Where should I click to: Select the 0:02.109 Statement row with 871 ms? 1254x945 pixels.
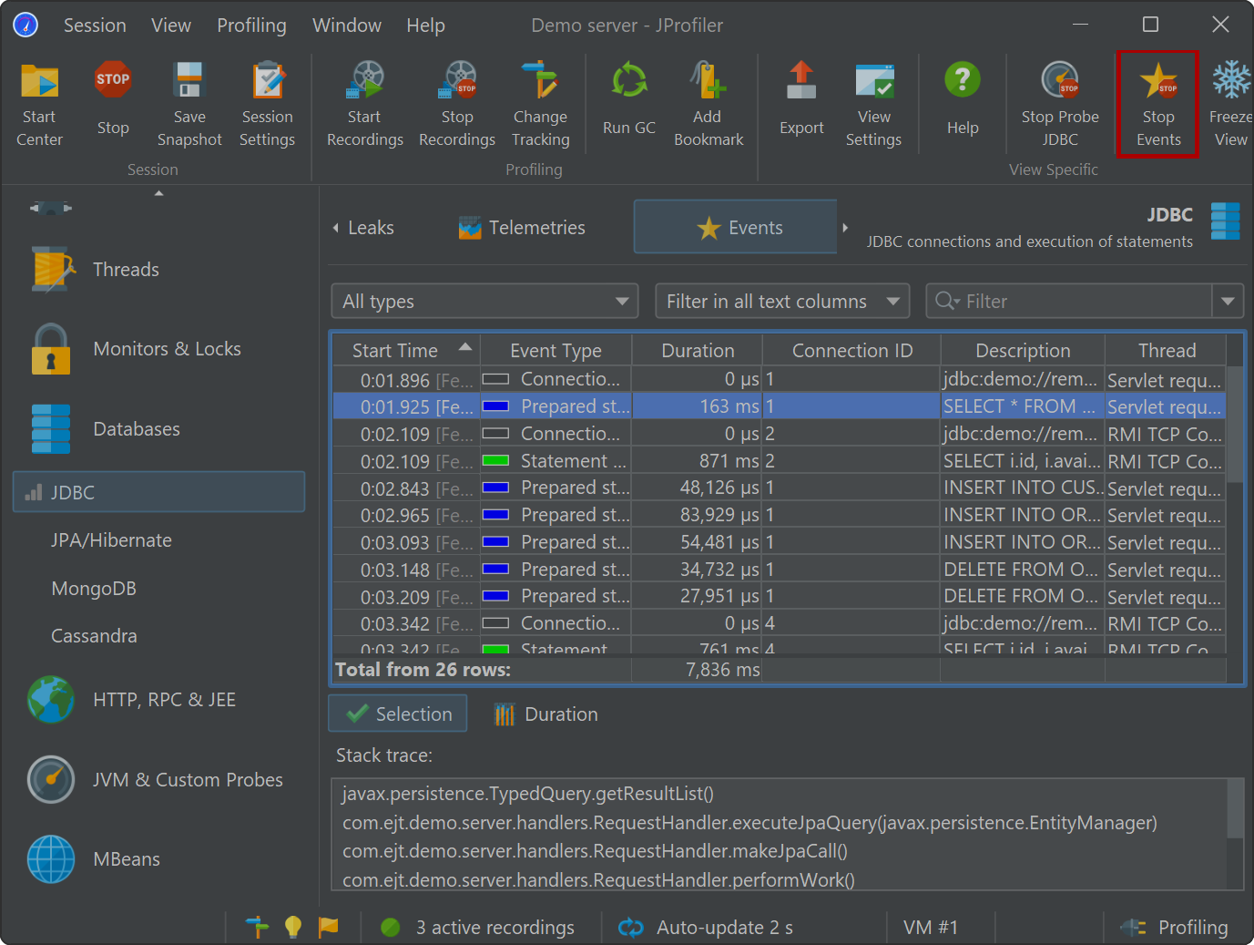[780, 461]
